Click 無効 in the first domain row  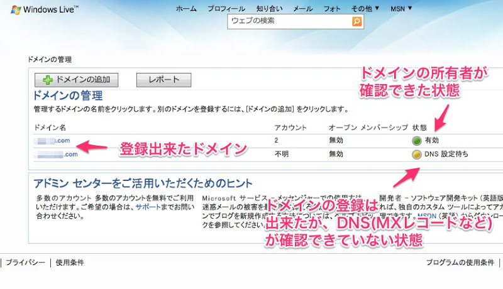336,140
